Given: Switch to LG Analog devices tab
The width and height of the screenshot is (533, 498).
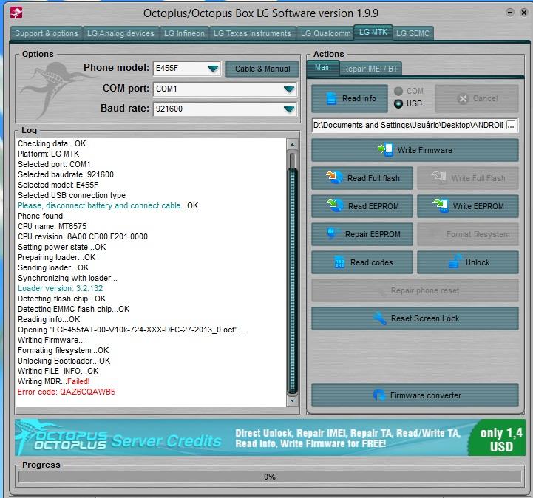Looking at the screenshot, I should point(120,33).
